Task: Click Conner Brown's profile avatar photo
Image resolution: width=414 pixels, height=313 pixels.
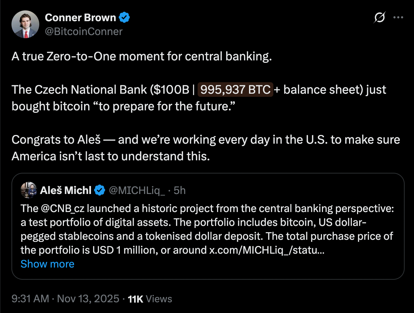Action: click(x=25, y=24)
